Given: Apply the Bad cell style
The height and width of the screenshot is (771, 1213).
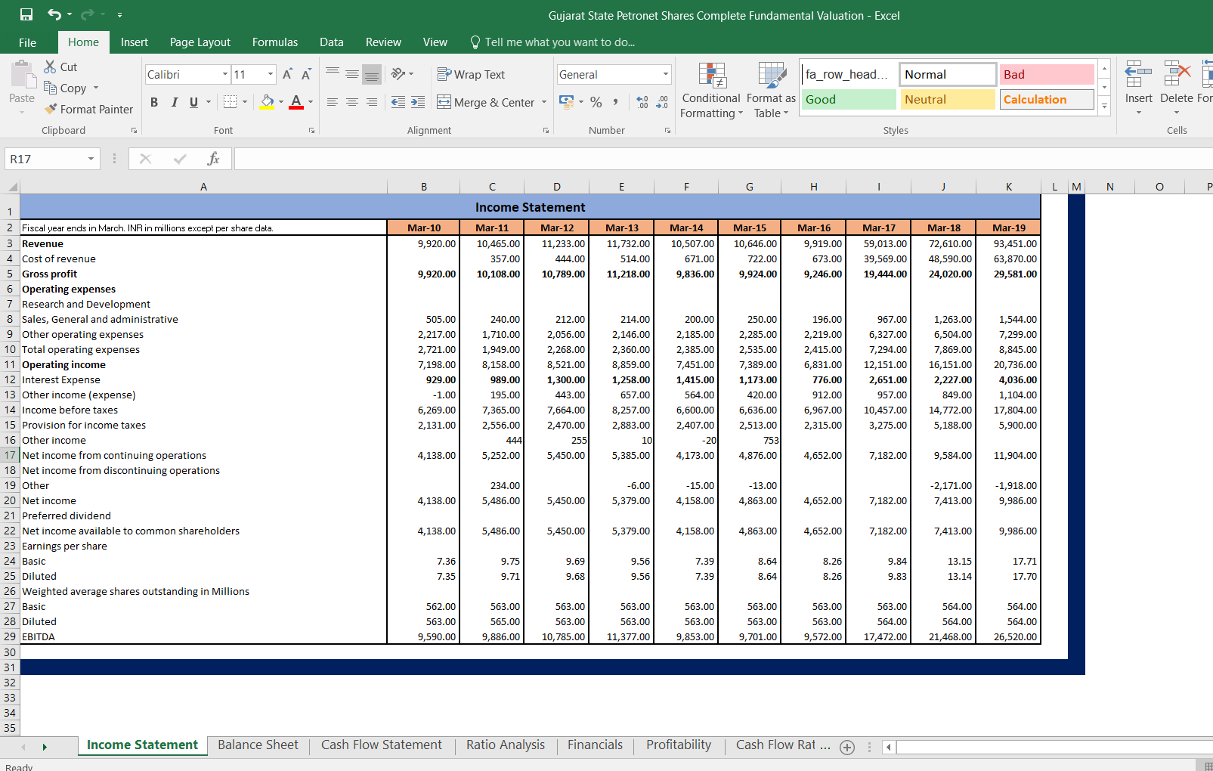Looking at the screenshot, I should (1047, 74).
